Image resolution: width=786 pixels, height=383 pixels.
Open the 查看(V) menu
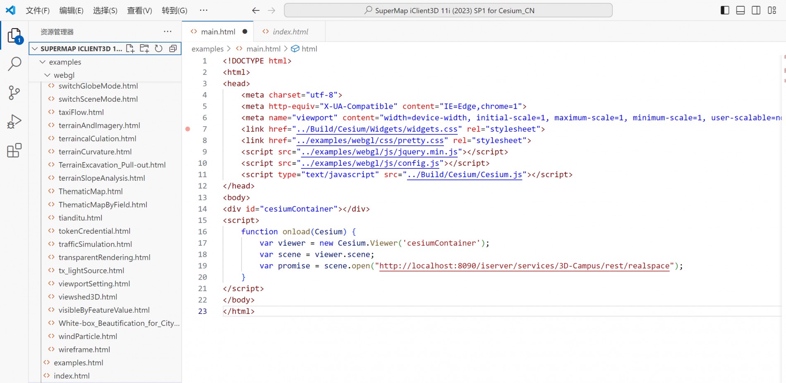click(139, 10)
